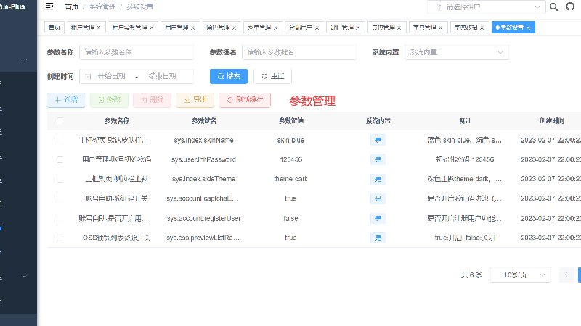Image resolution: width=581 pixels, height=326 pixels.
Task: Switch to the 首页 tab
Action: (54, 28)
